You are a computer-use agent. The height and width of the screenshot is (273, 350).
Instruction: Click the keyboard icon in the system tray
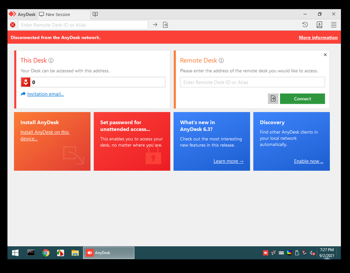click(281, 253)
